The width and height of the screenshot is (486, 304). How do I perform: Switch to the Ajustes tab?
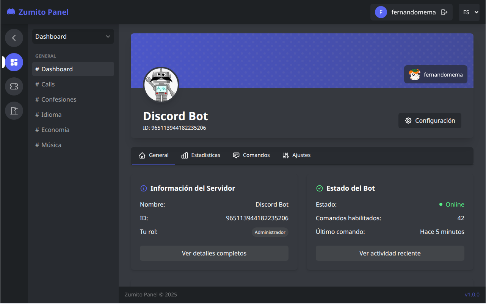tap(296, 155)
